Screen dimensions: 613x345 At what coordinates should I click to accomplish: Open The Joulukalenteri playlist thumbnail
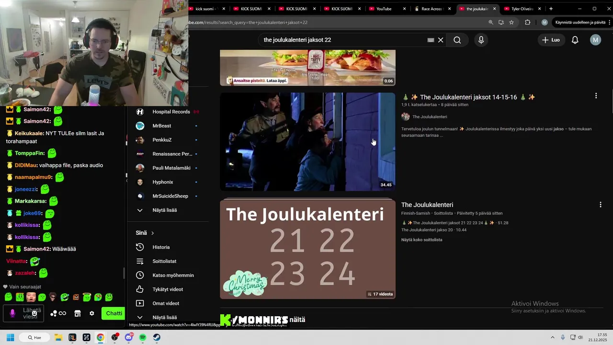pos(307,249)
